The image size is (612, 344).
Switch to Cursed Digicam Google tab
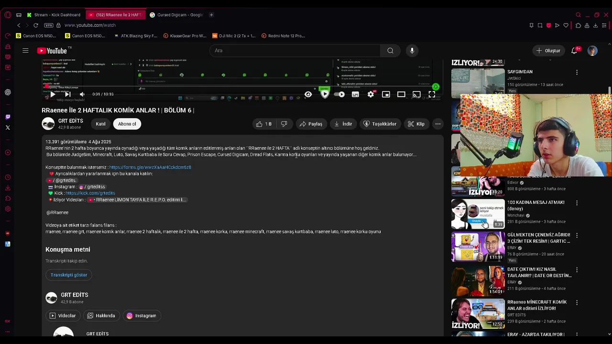pyautogui.click(x=176, y=15)
